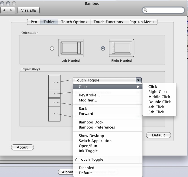188x177 pixels.
Task: Select 5th Click in the submenu
Action: tap(159, 112)
